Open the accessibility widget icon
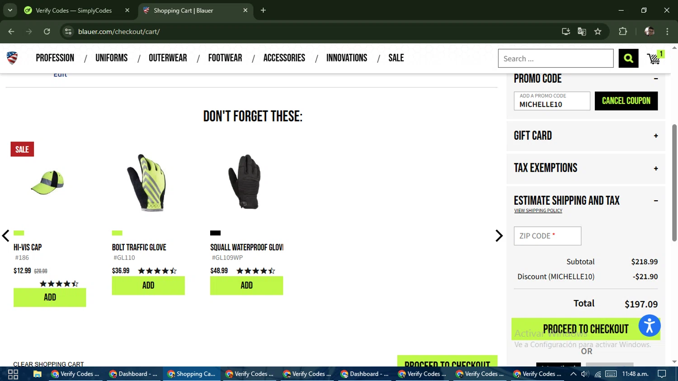The width and height of the screenshot is (678, 381). tap(650, 326)
